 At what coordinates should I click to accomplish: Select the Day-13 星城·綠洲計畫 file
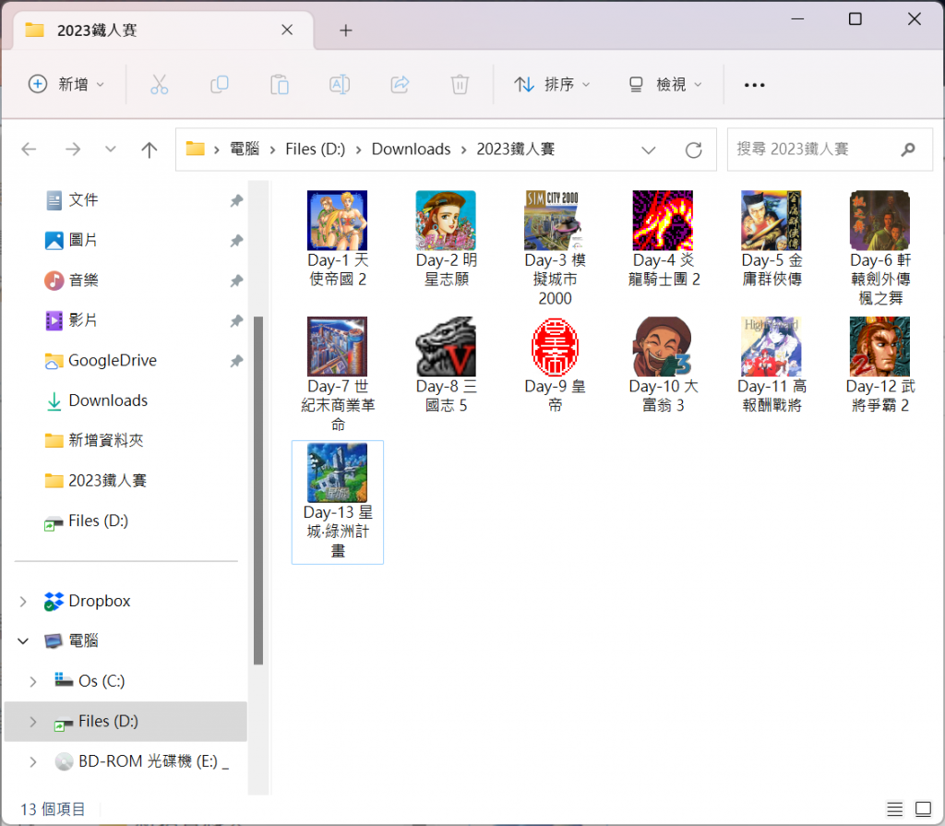click(x=338, y=502)
